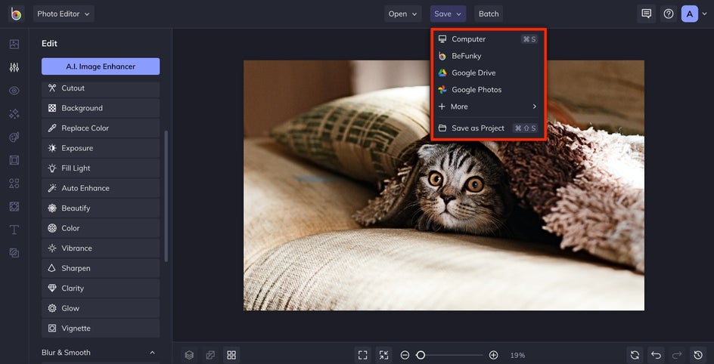The image size is (714, 364).
Task: Click the fit to screen icon
Action: 363,355
